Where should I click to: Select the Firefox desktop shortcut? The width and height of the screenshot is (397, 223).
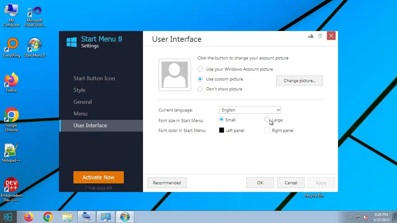click(x=11, y=82)
